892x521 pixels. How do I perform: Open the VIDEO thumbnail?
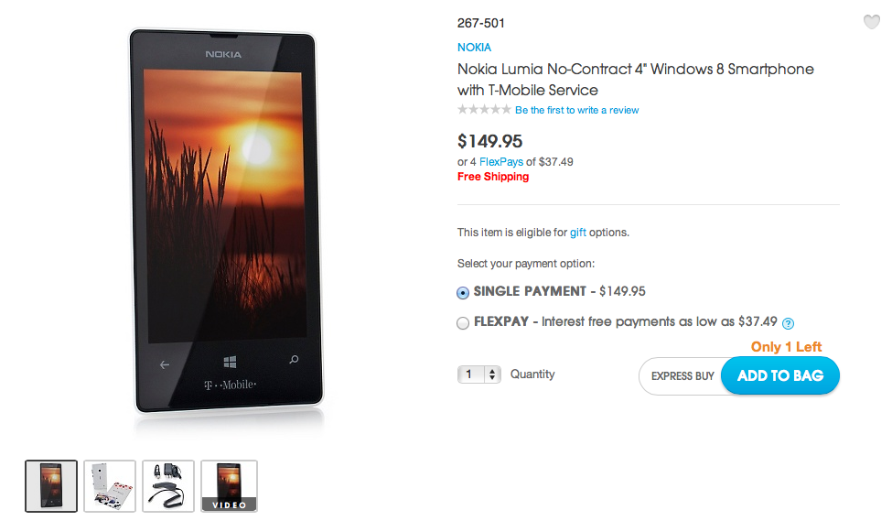point(229,485)
